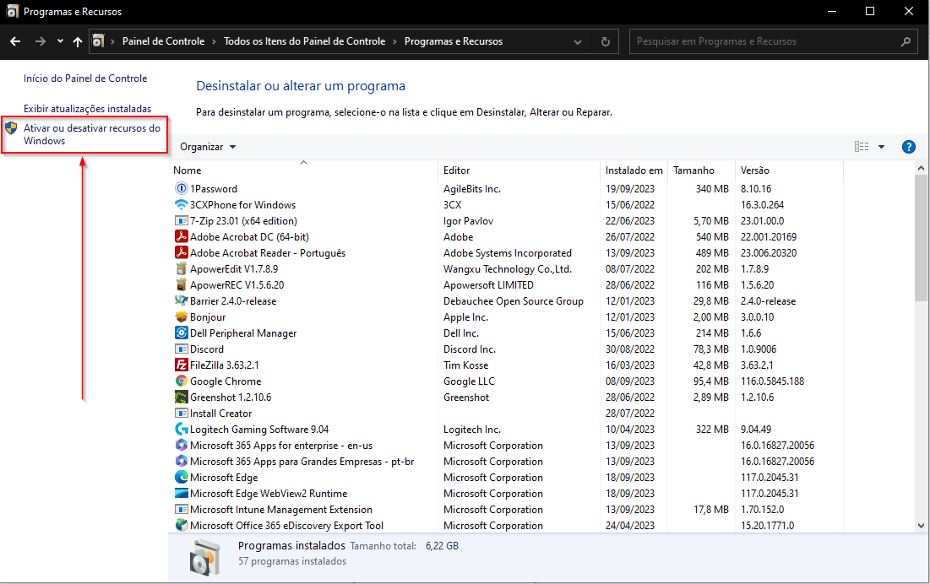Screen dimensions: 930x584
Task: Select size cell 322 MB
Action: coord(712,429)
